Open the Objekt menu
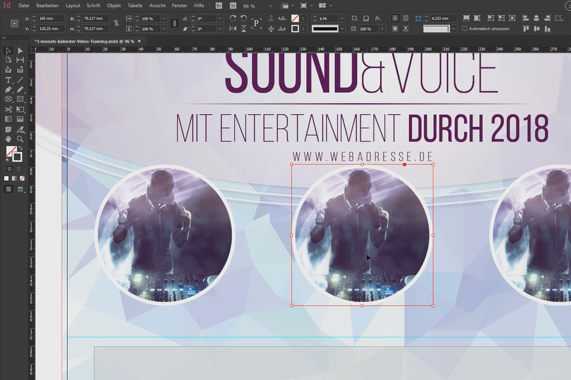 [x=114, y=6]
